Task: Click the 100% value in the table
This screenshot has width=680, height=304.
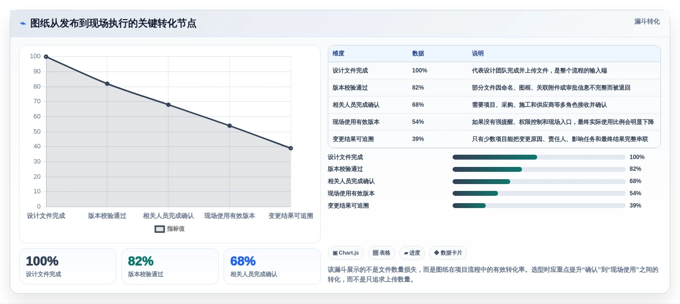Action: 420,70
